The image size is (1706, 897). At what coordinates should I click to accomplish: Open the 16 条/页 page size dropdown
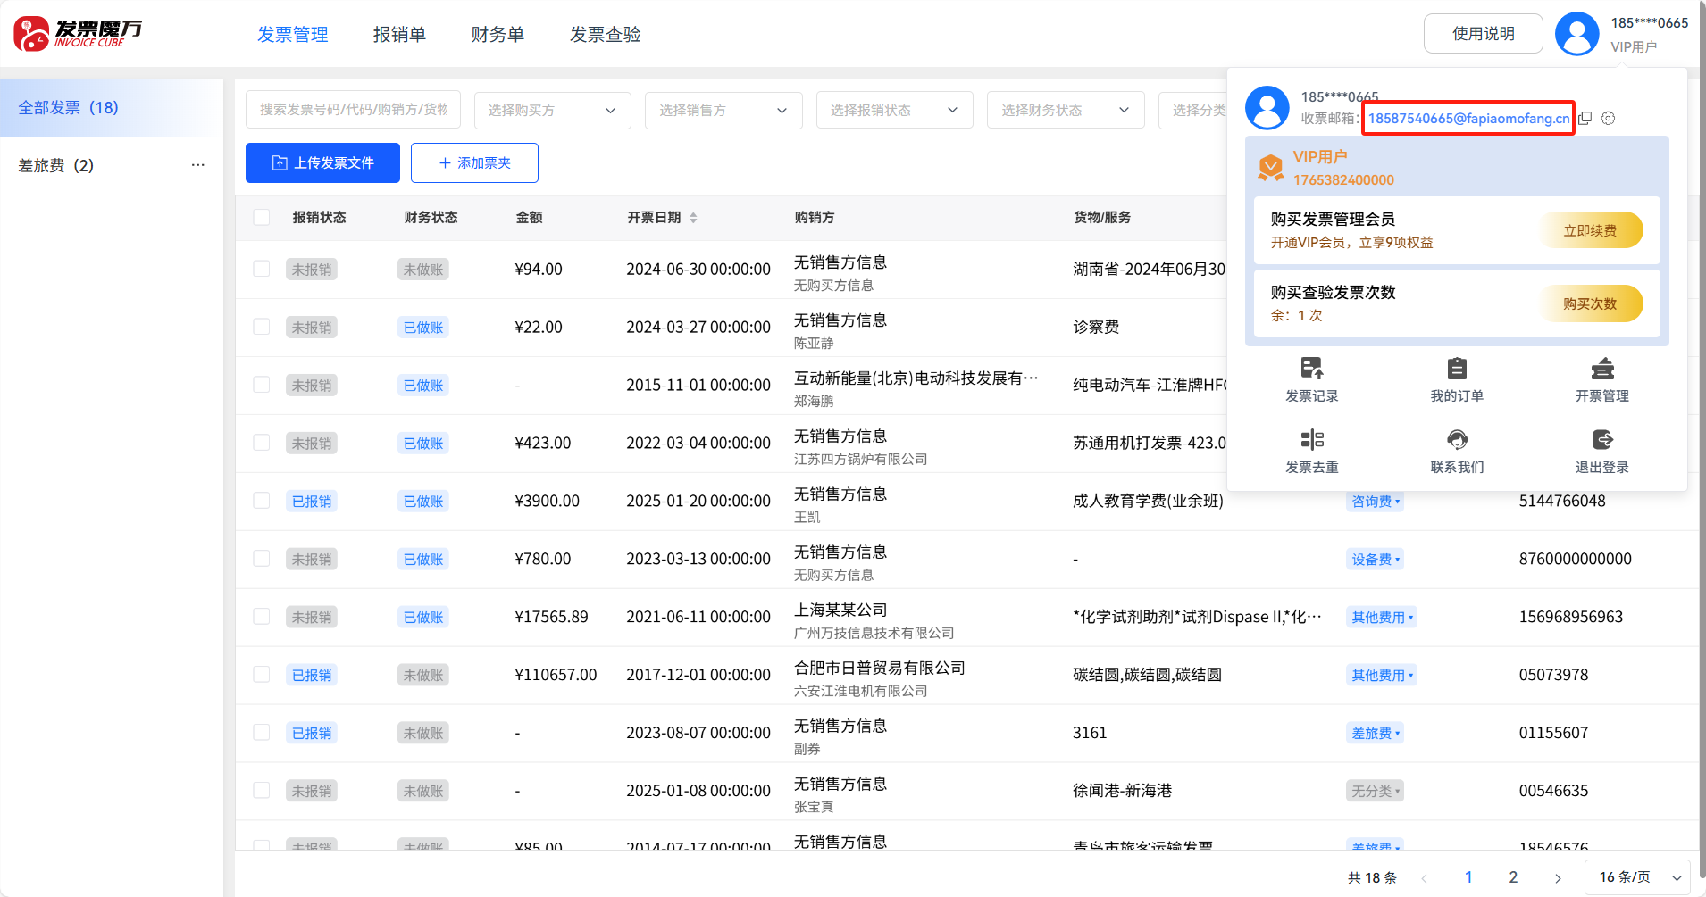pos(1637,877)
